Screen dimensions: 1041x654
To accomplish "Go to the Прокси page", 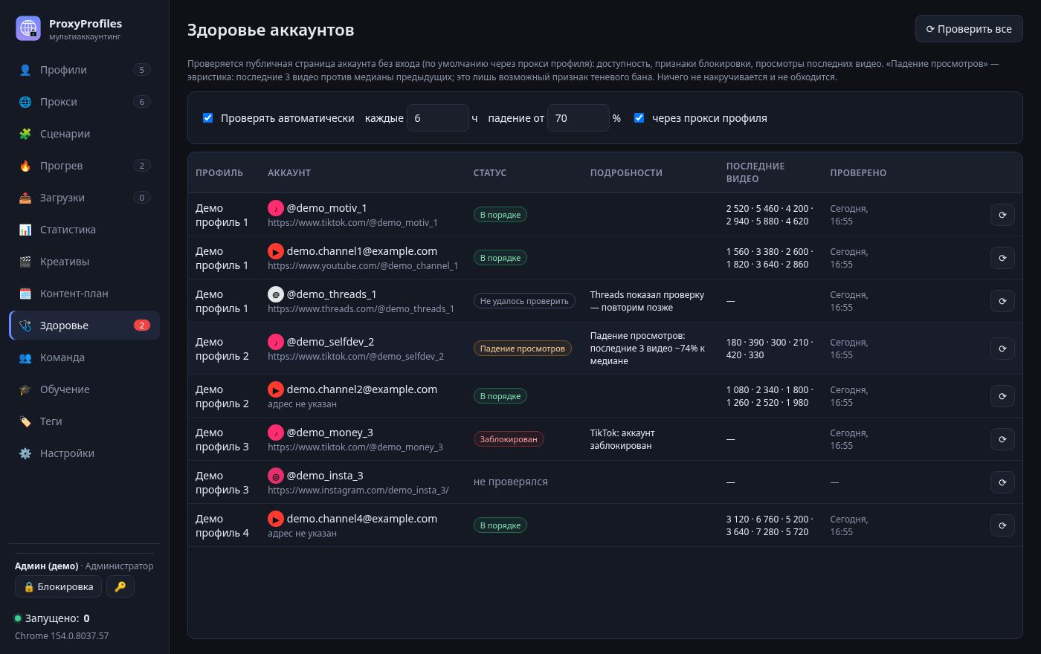I will pyautogui.click(x=84, y=102).
